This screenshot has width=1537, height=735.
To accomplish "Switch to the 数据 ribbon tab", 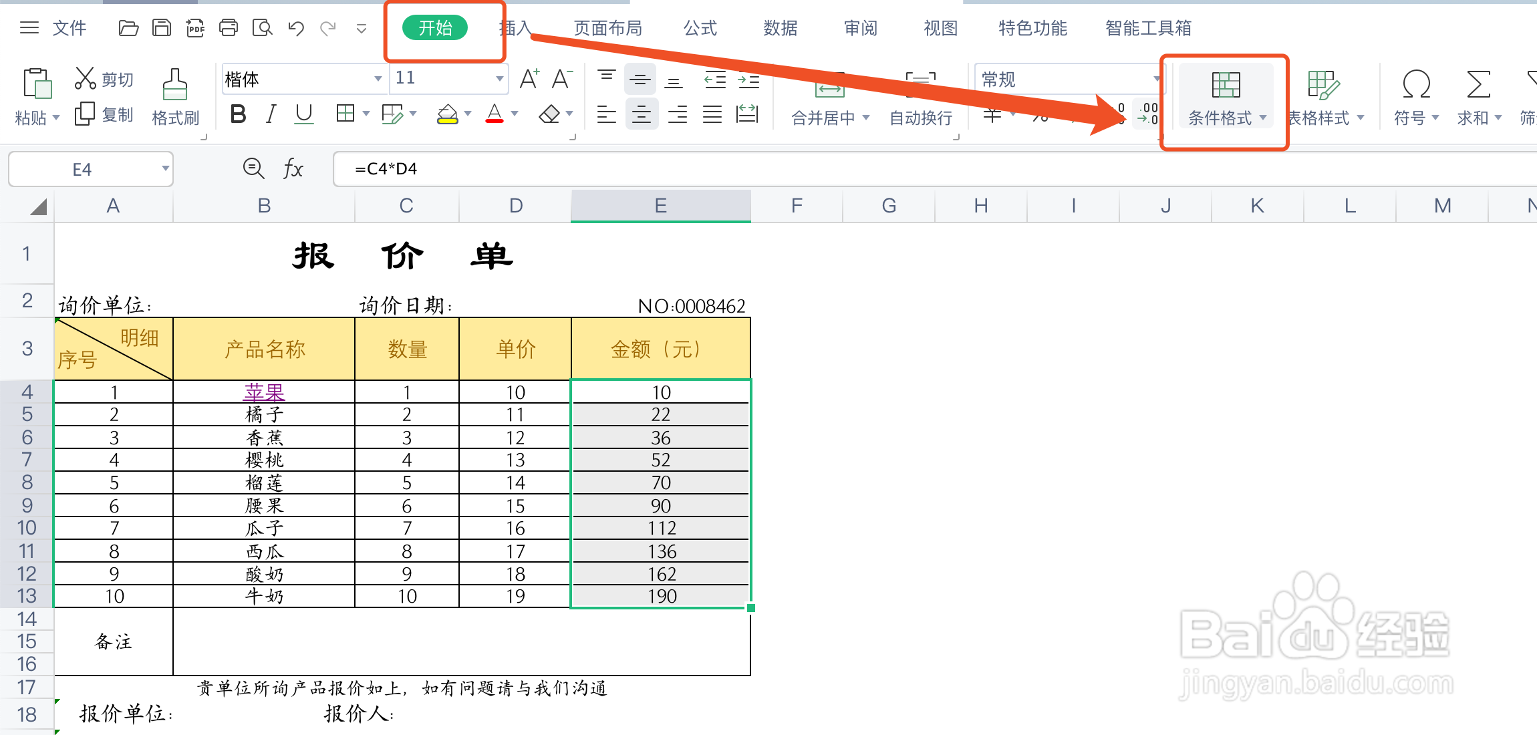I will [779, 28].
